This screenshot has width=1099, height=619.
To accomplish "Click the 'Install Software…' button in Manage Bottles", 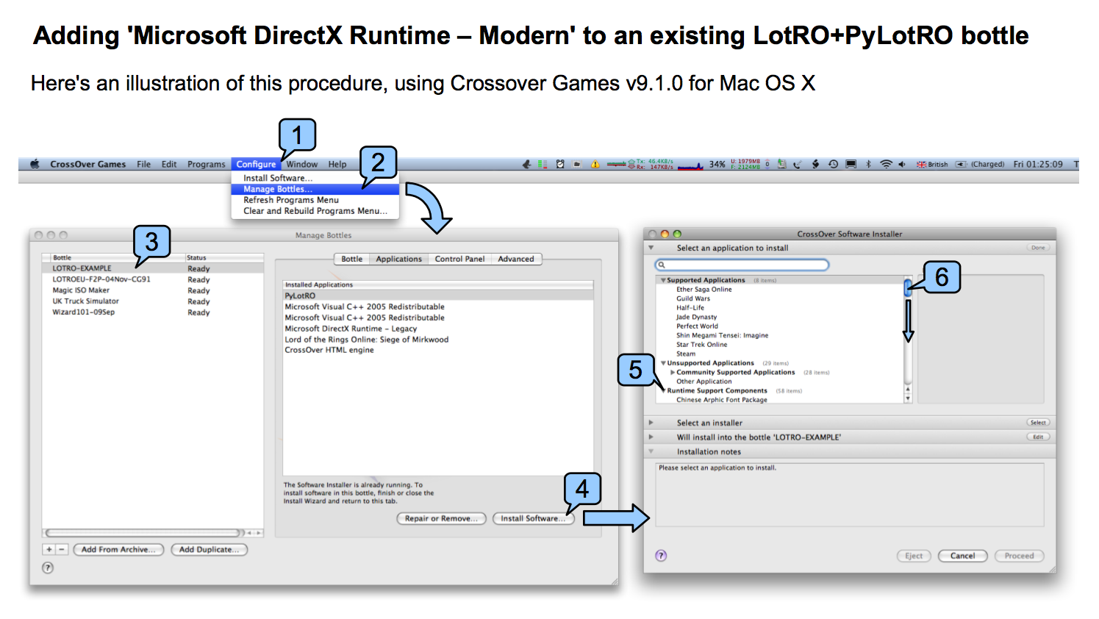I will coord(533,518).
